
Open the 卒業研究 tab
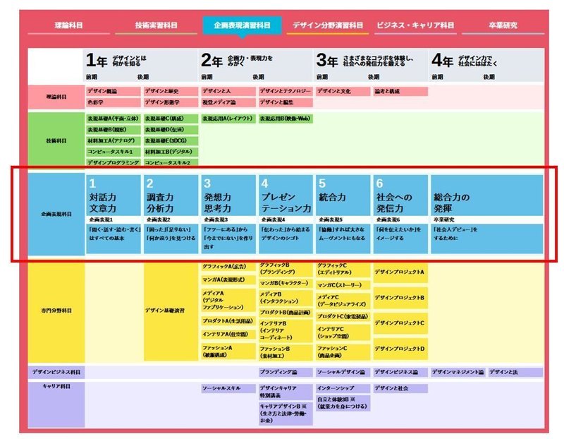point(503,25)
